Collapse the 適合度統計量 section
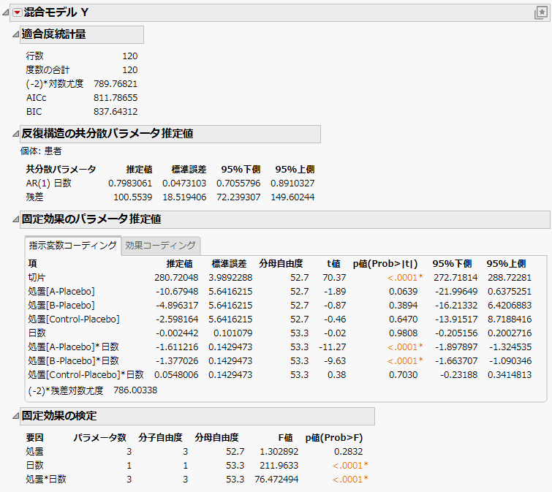 (15, 34)
